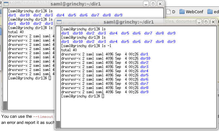Click dir10 in the long listing
This screenshot has height=131, width=219.
coord(145,58)
